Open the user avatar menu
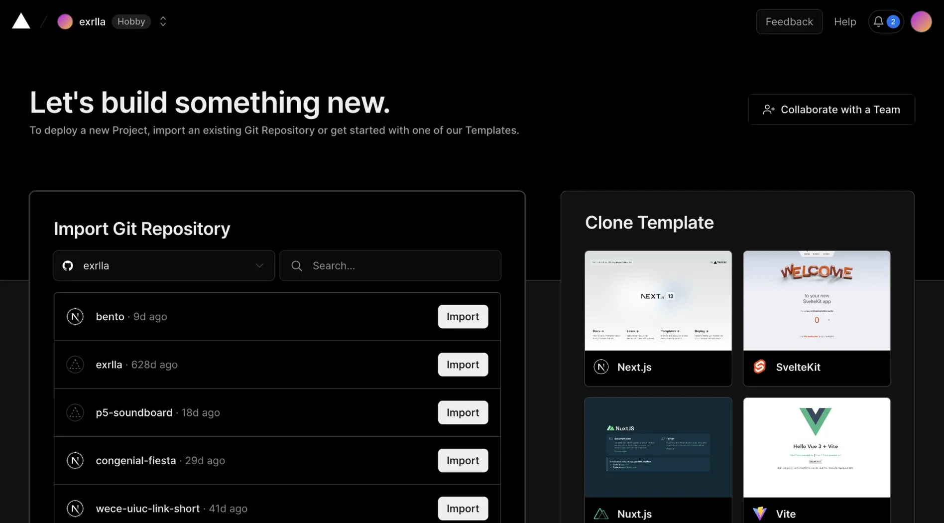This screenshot has width=944, height=523. pos(921,21)
